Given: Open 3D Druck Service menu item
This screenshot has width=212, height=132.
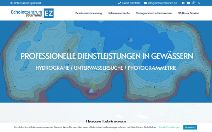Looking at the screenshot, I should [188, 13].
